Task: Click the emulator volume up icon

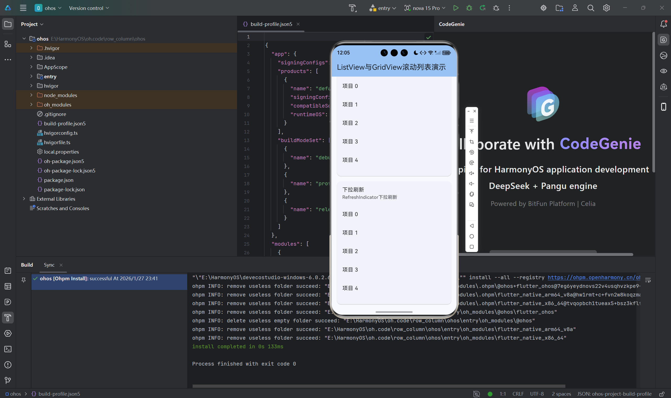Action: coord(471,173)
